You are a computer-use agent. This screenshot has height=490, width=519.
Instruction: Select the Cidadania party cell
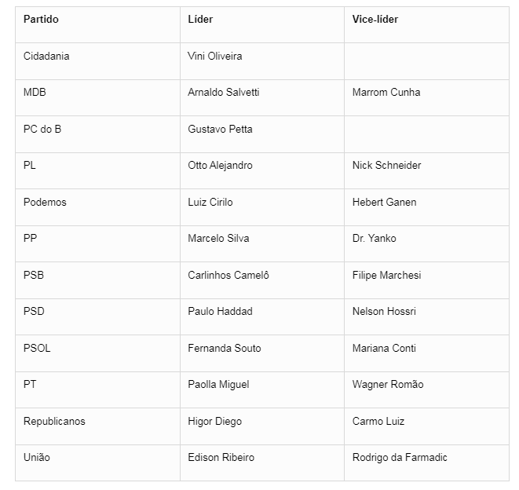(x=46, y=56)
